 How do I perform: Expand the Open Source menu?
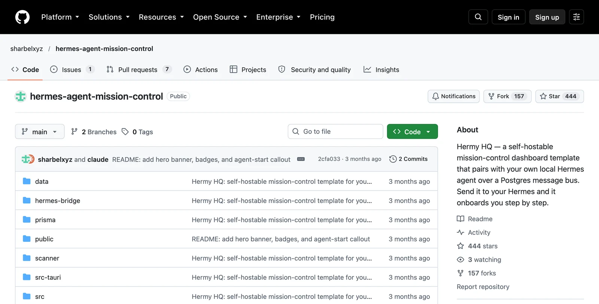220,17
